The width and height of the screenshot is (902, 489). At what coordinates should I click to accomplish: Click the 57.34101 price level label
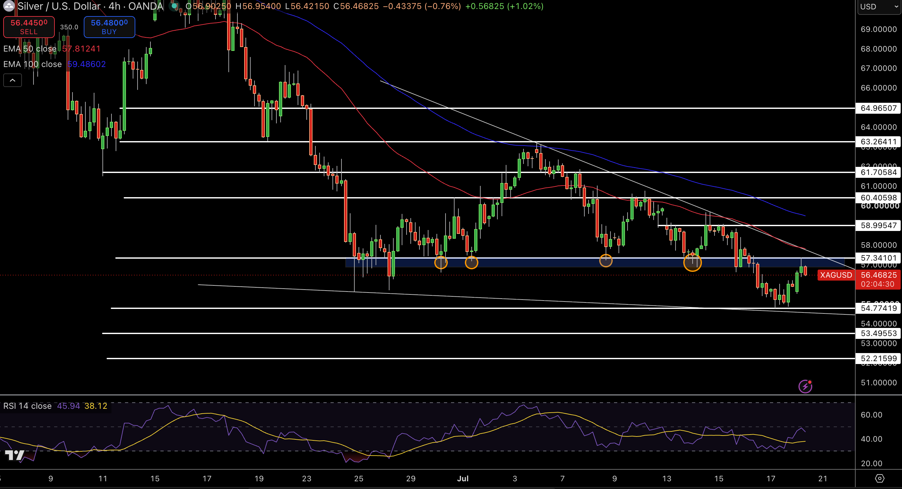[878, 258]
